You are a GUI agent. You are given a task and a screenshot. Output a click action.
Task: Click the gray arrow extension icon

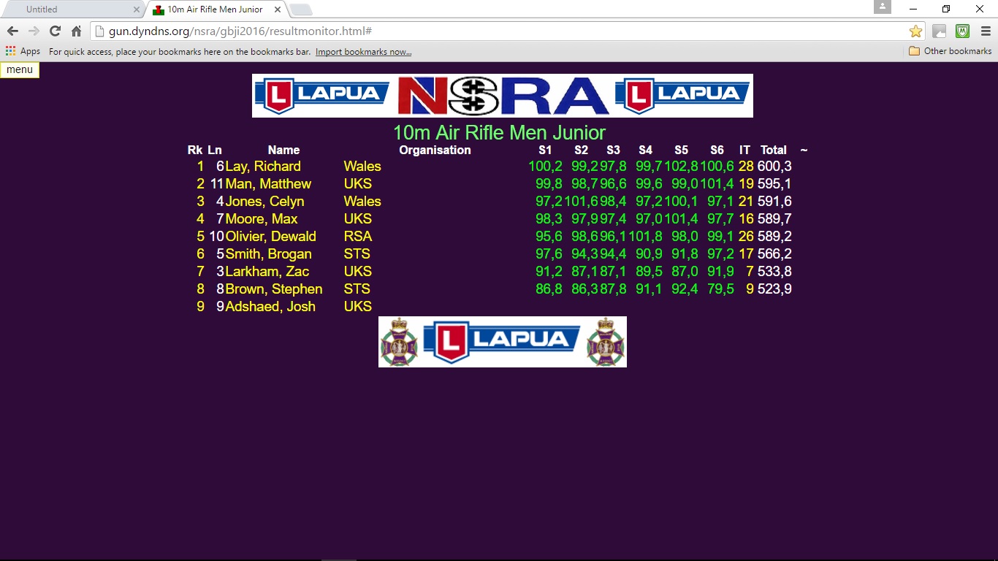(x=940, y=31)
